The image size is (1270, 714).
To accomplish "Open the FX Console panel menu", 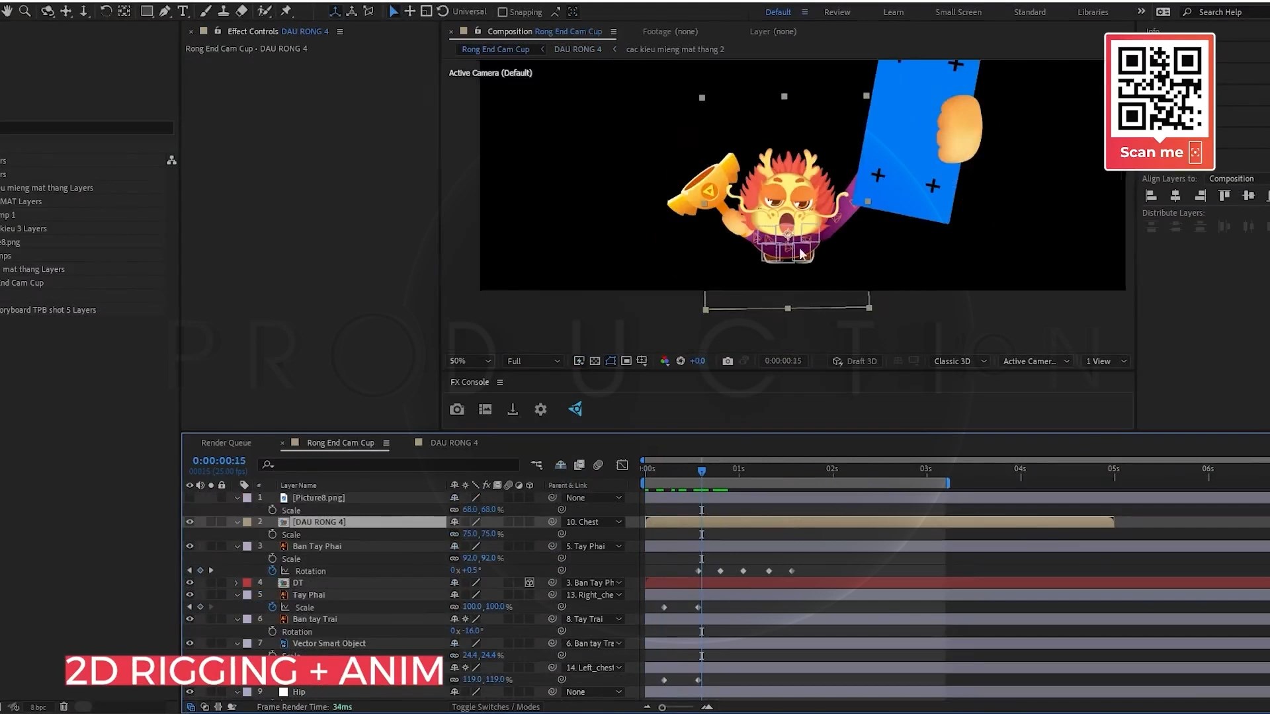I will click(500, 382).
